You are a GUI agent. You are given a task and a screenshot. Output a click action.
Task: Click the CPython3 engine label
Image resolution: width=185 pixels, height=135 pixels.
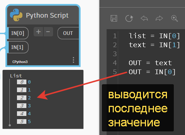[20, 62]
